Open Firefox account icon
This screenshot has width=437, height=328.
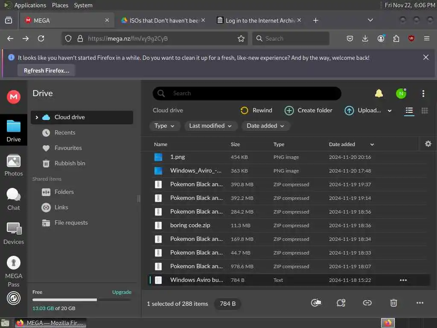pyautogui.click(x=381, y=38)
